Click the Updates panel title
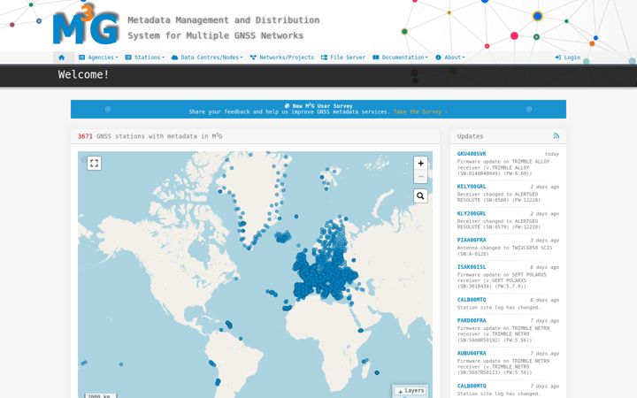This screenshot has height=398, width=637. (470, 136)
